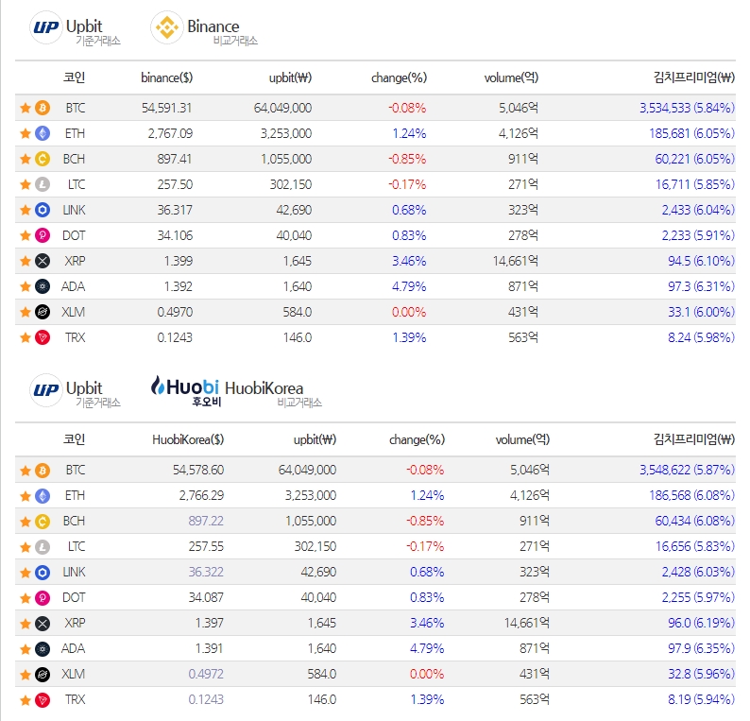This screenshot has height=721, width=750.
Task: Click the Ethereum coin icon in the HuobiKorea table
Action: click(43, 496)
